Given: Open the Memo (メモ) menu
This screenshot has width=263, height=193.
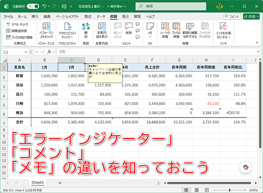Looking at the screenshot, I should 150,31.
